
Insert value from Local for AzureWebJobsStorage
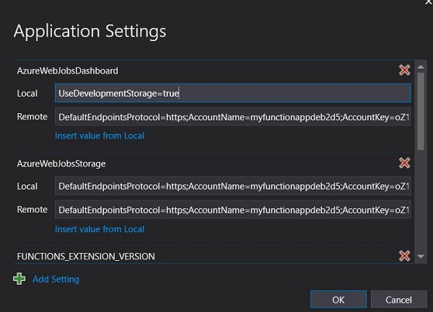100,229
